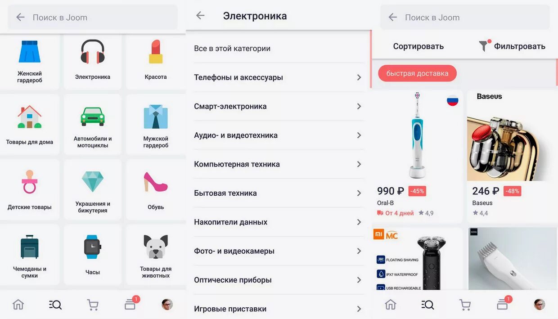Select the Красота lipstick category
558x319 pixels.
(x=156, y=52)
